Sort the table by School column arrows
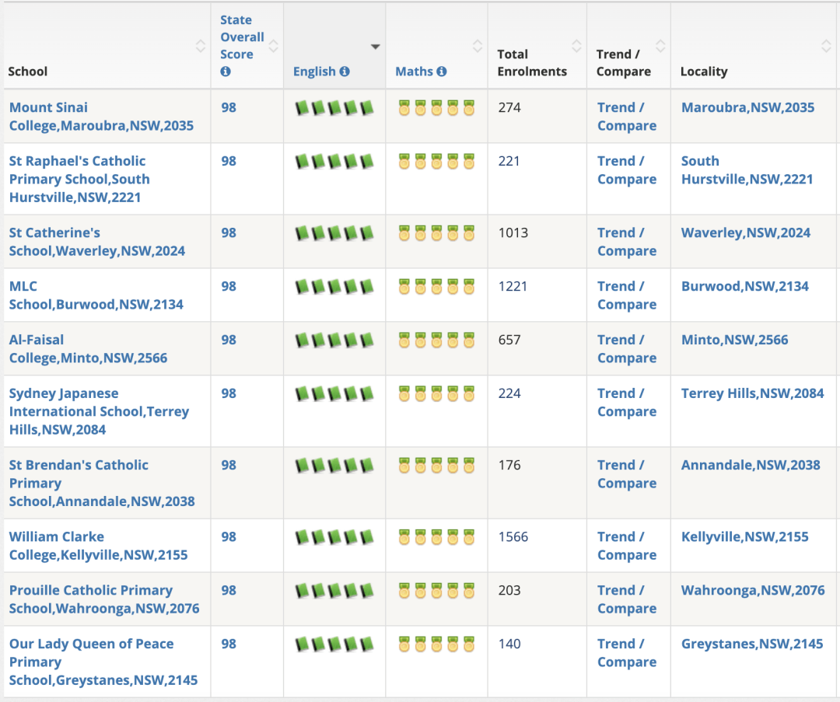The width and height of the screenshot is (840, 702). pyautogui.click(x=201, y=46)
